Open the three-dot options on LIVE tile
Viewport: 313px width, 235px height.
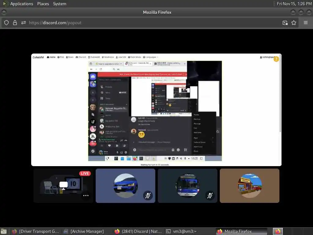coord(86,196)
